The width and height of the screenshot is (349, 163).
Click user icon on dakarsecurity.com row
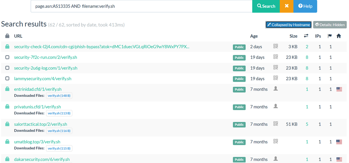click(275, 159)
